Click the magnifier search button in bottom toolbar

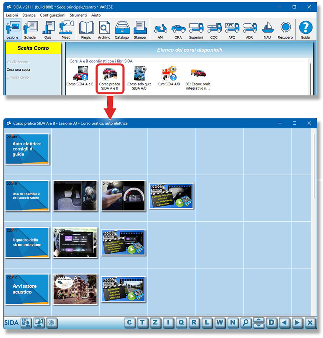click(245, 323)
